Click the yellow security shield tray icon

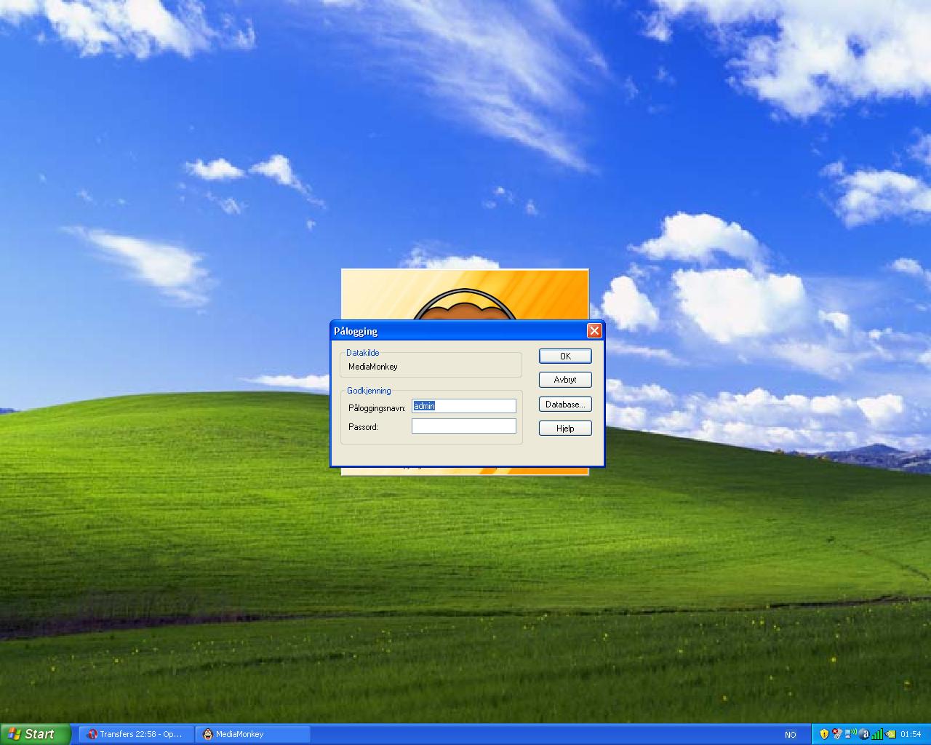click(x=824, y=734)
